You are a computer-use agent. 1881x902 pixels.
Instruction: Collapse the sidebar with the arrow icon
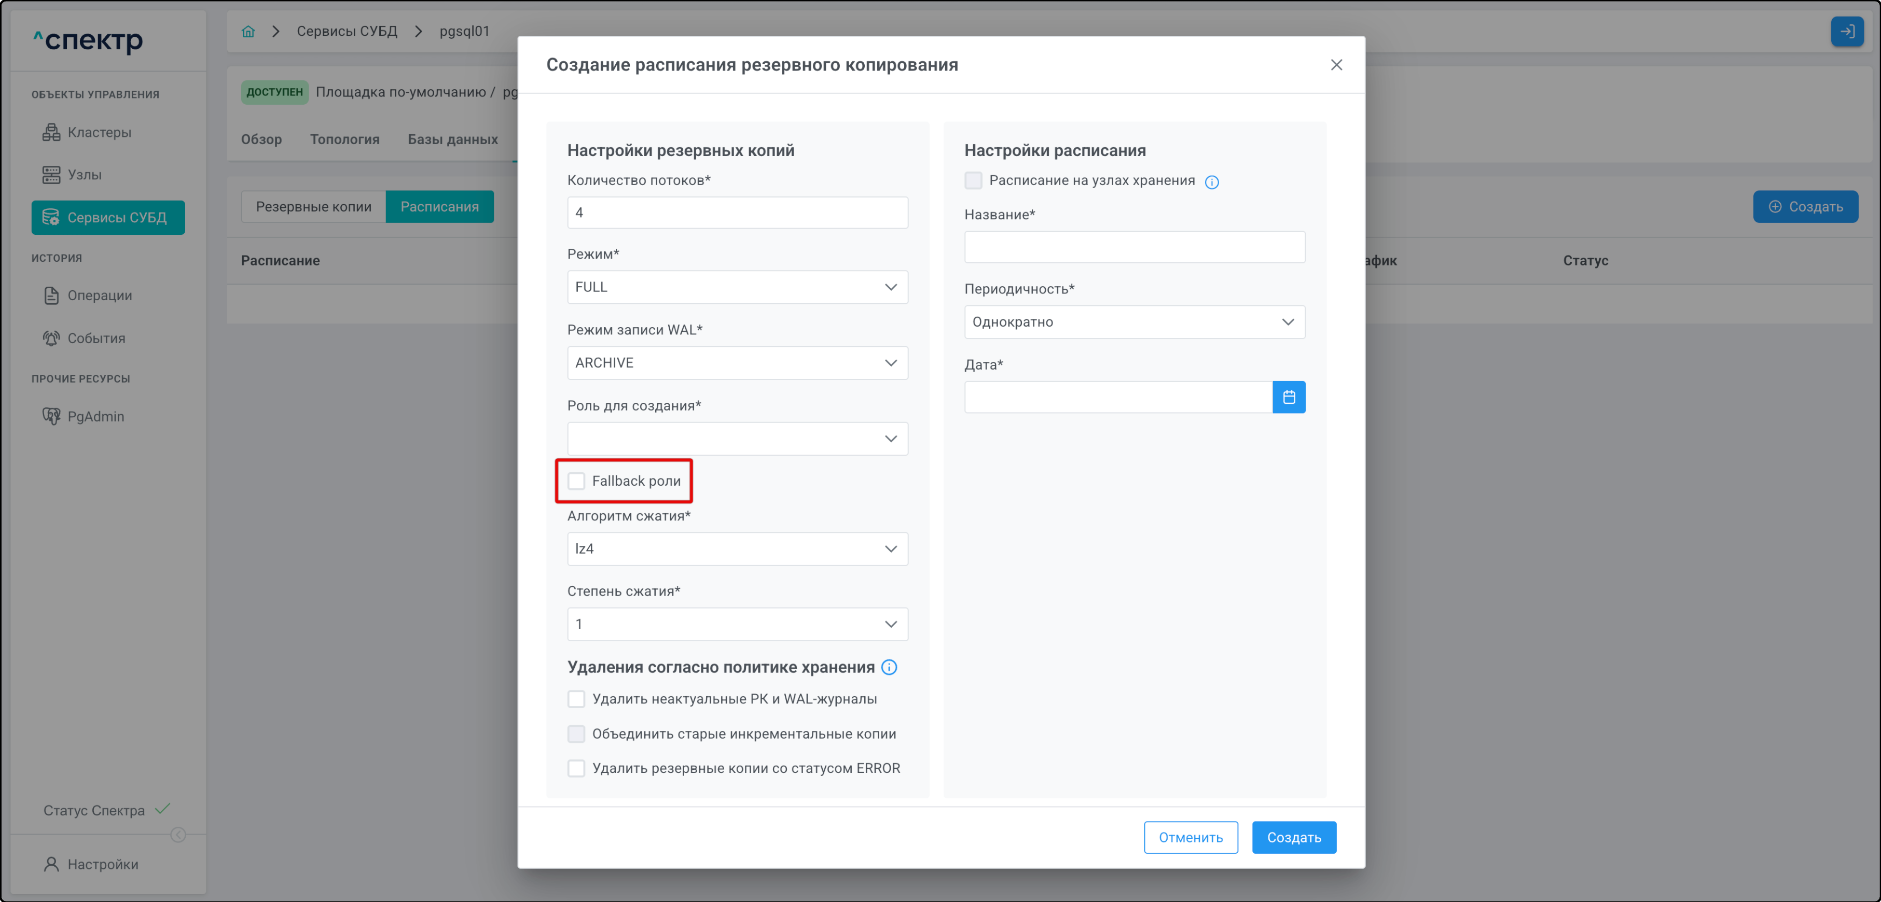(x=178, y=834)
